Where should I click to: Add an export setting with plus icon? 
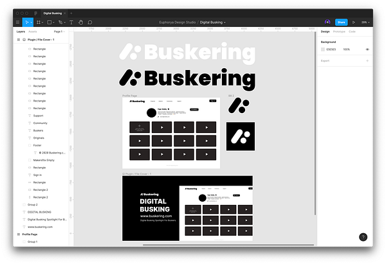367,61
